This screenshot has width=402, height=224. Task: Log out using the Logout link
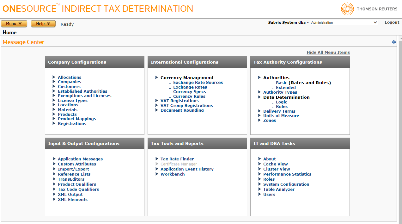click(x=392, y=22)
